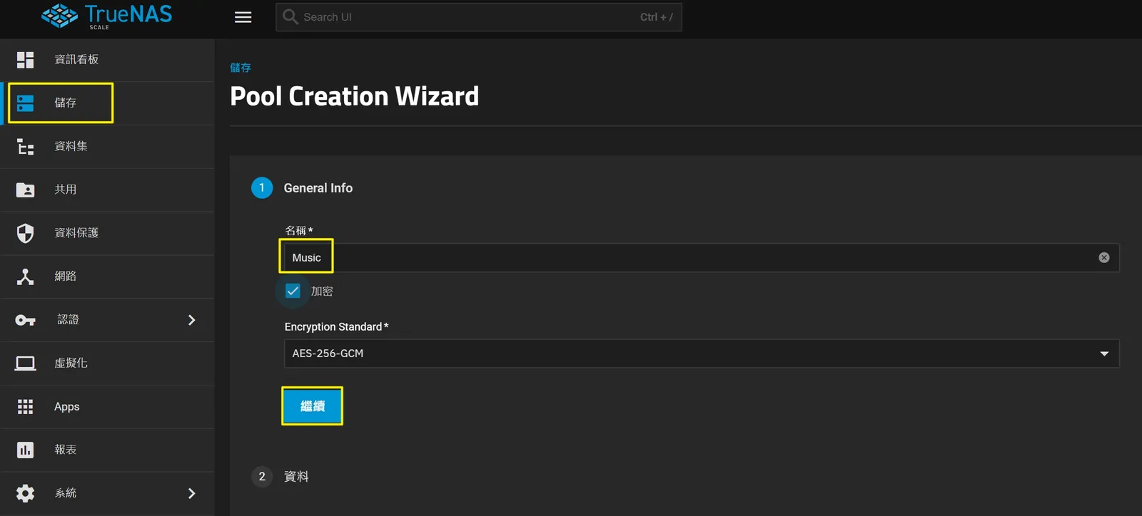The width and height of the screenshot is (1142, 516).
Task: Open 資訊看板 in the sidebar
Action: tap(107, 60)
